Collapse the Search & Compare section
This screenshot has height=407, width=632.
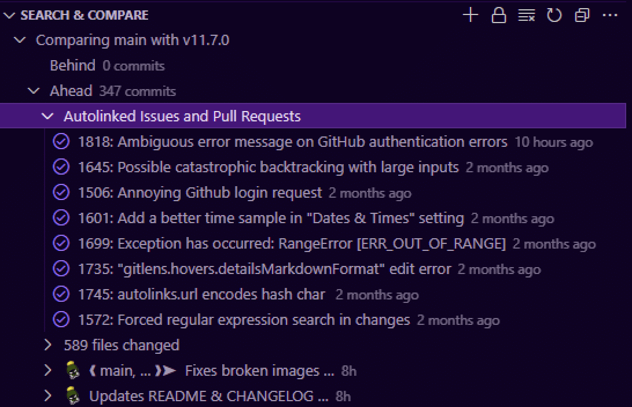point(9,15)
